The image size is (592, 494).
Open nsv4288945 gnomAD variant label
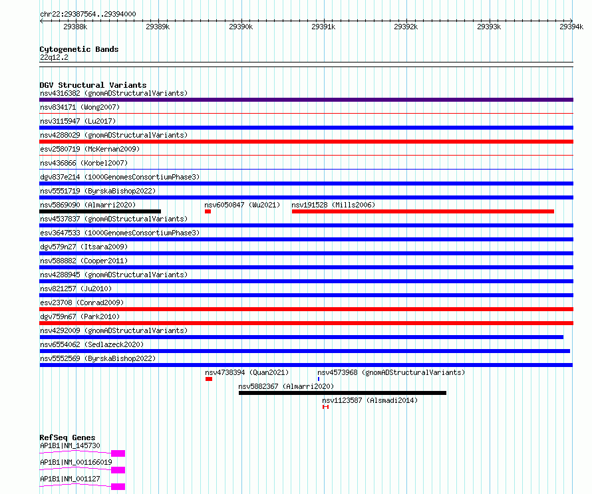click(x=114, y=275)
